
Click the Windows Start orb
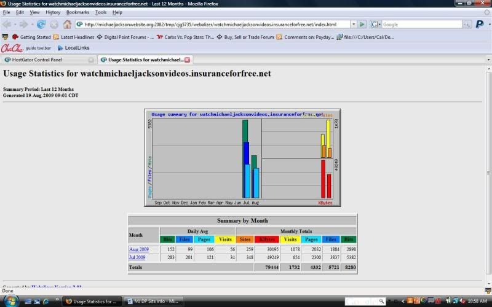click(x=10, y=301)
